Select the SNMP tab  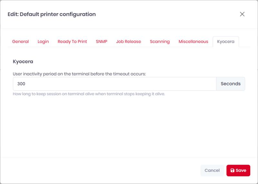pos(102,42)
